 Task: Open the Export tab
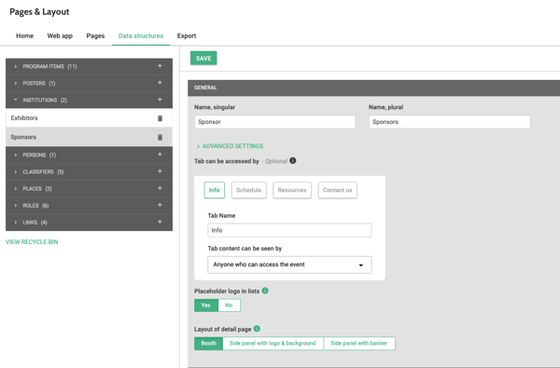tap(187, 35)
